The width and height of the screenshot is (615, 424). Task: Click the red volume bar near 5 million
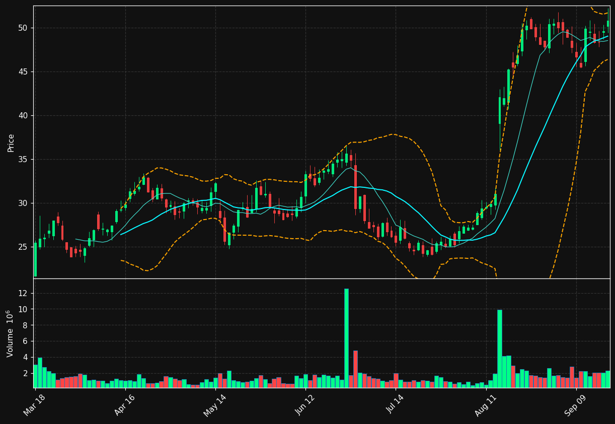[x=355, y=369]
